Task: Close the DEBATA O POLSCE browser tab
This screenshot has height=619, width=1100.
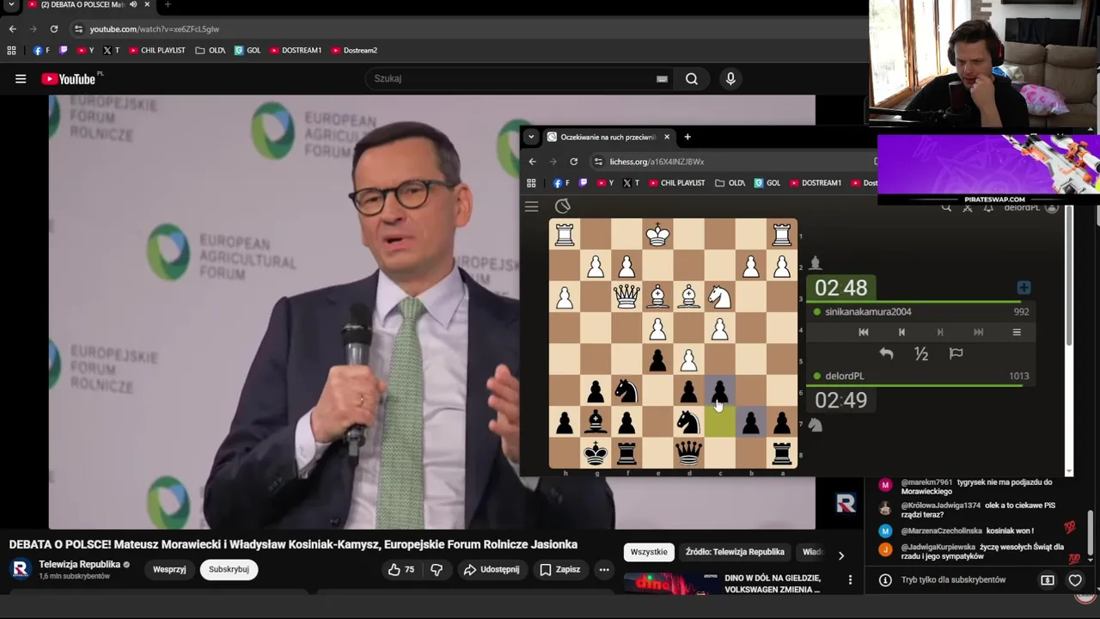Action: [147, 4]
